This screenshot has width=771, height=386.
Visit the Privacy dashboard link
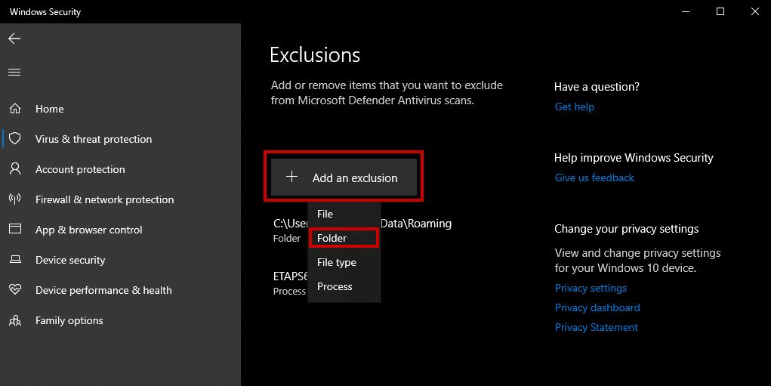[597, 308]
